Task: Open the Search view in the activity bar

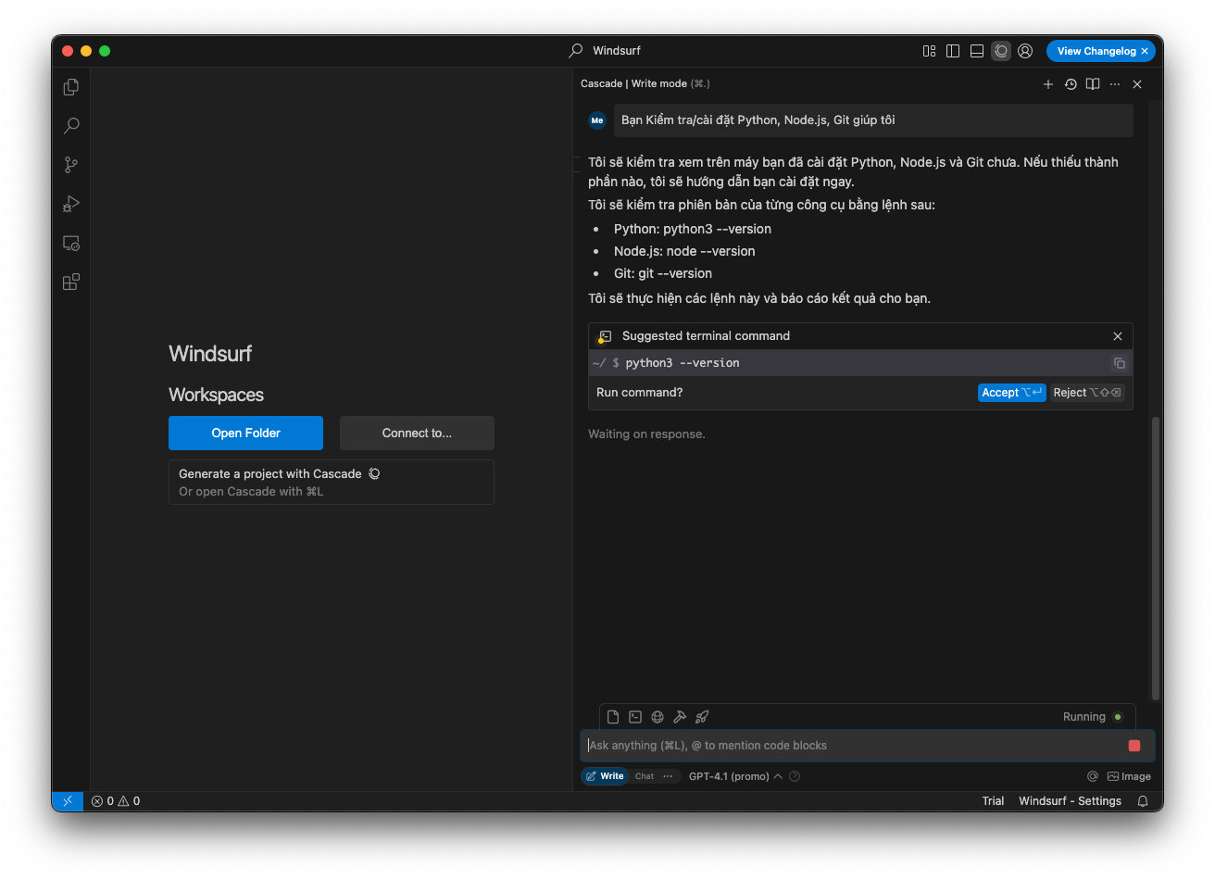Action: (x=71, y=126)
